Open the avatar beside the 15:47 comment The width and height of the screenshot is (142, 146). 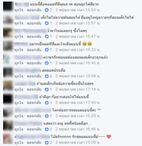click(x=8, y=33)
